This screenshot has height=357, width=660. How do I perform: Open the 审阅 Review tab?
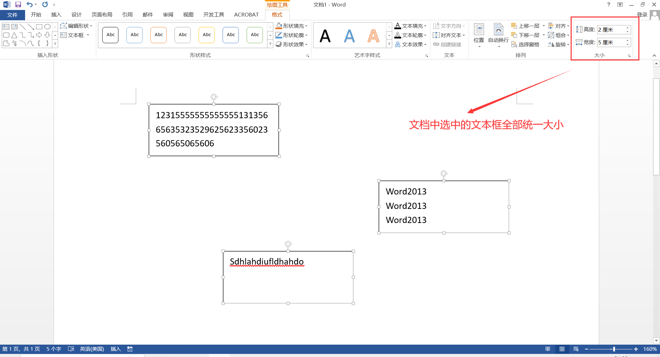(x=168, y=14)
